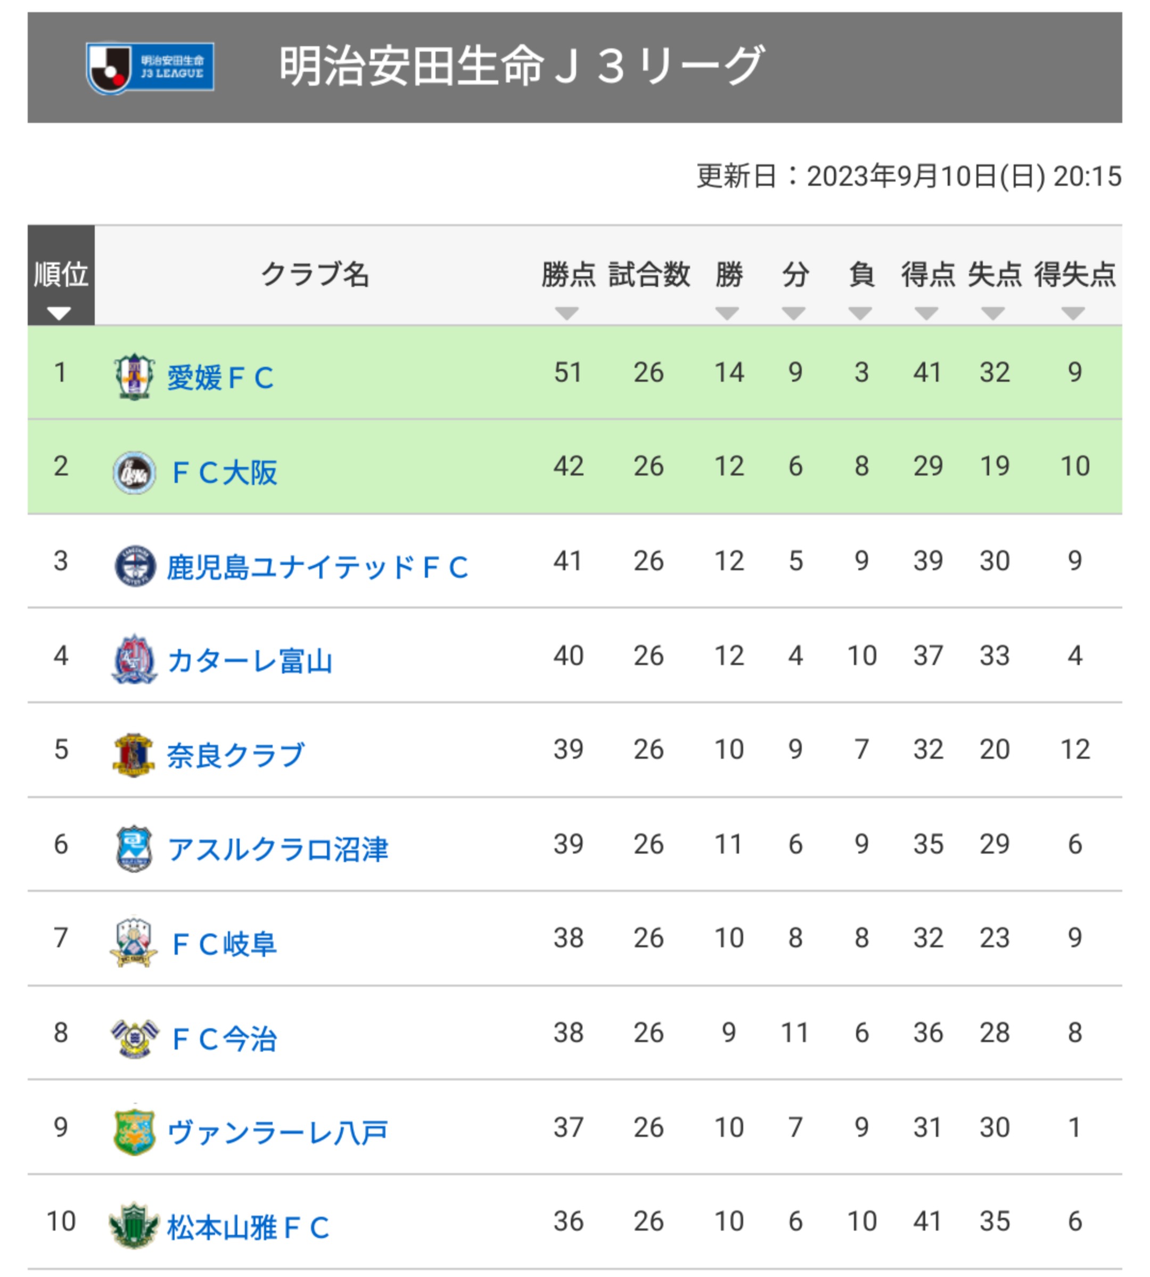1150x1277 pixels.
Task: Sort standings by 得失点 goal difference
Action: point(1073,285)
